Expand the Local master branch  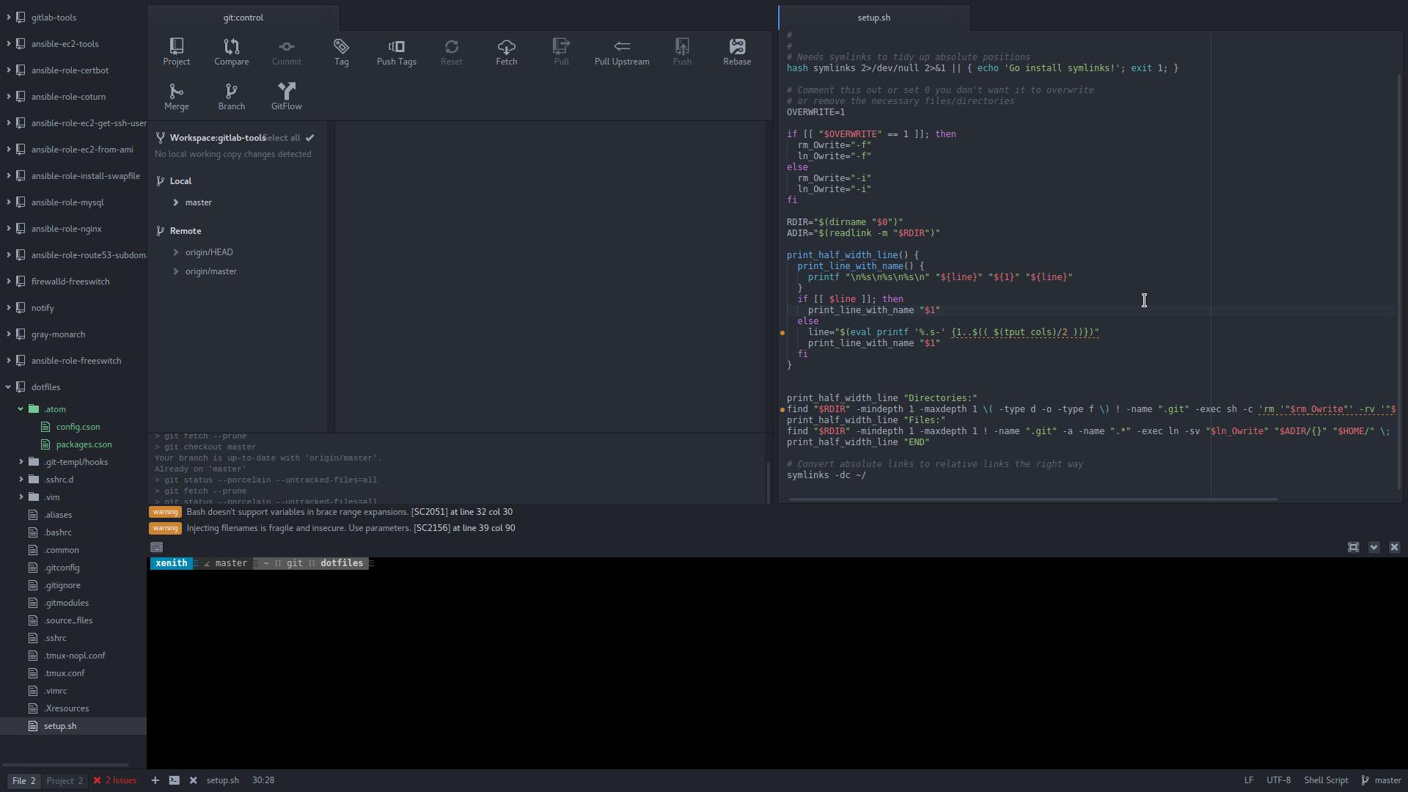[x=176, y=202]
